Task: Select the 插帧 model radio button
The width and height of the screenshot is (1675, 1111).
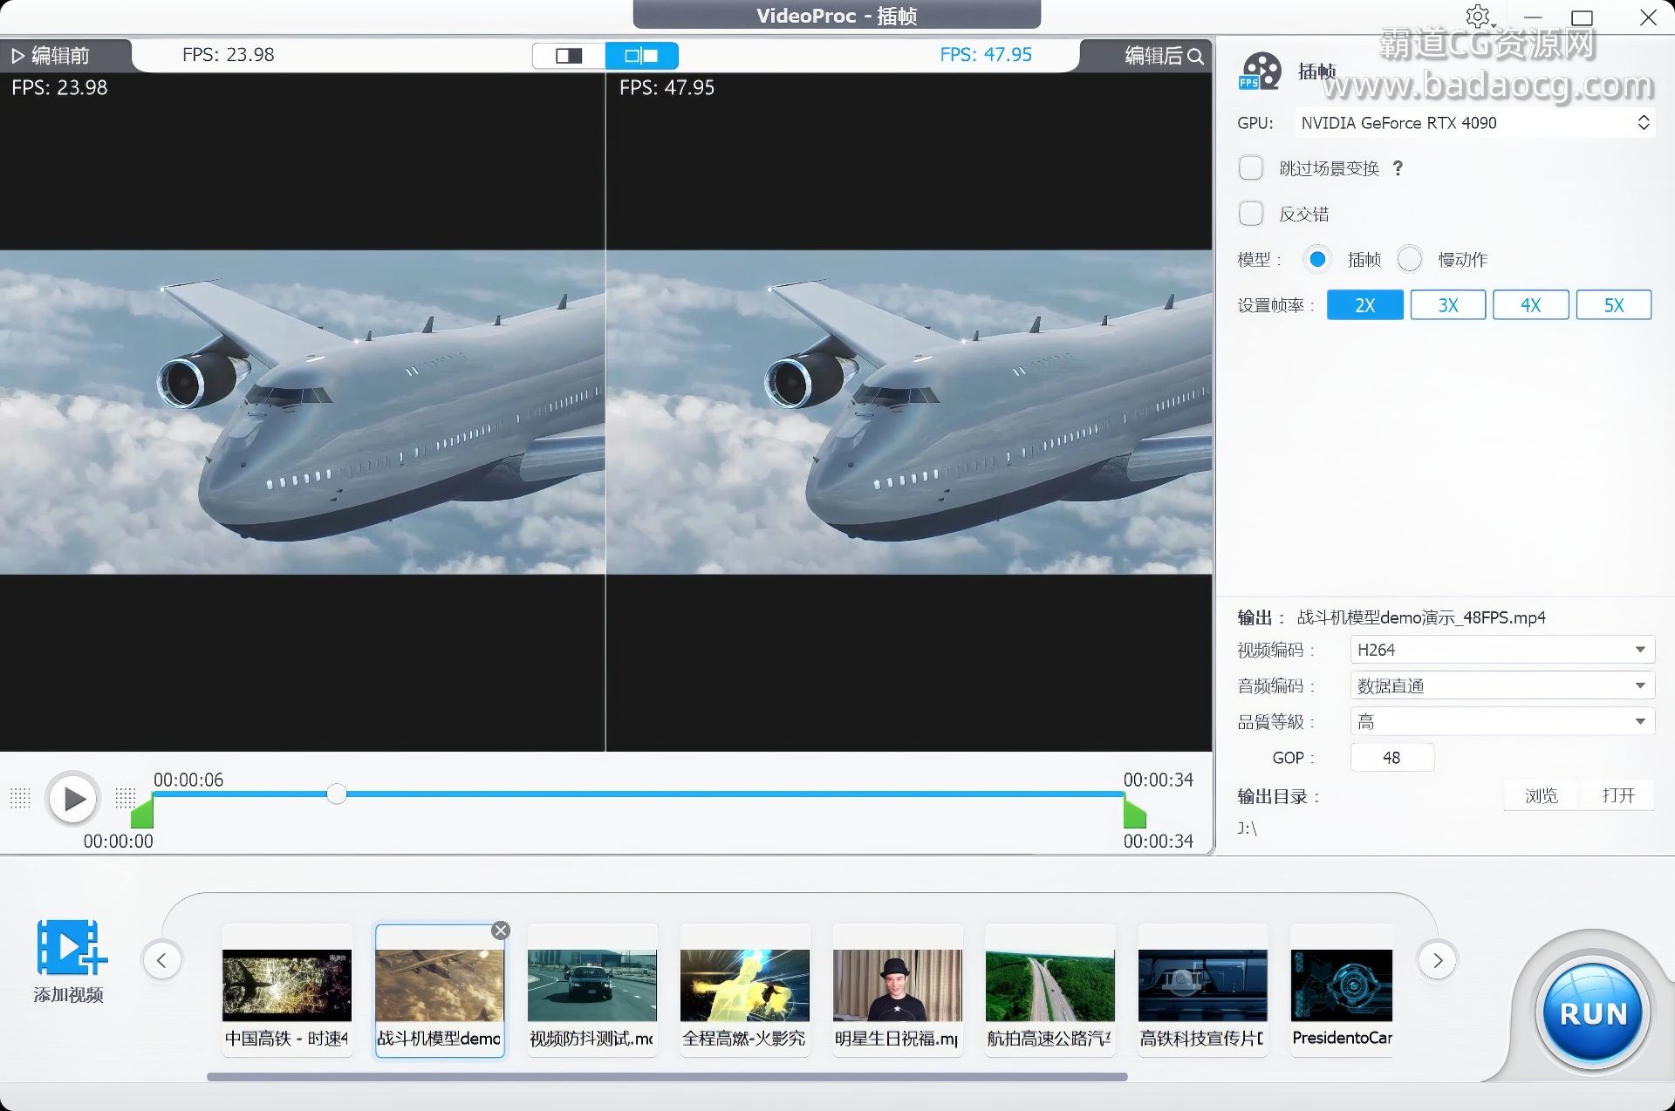Action: (1317, 259)
